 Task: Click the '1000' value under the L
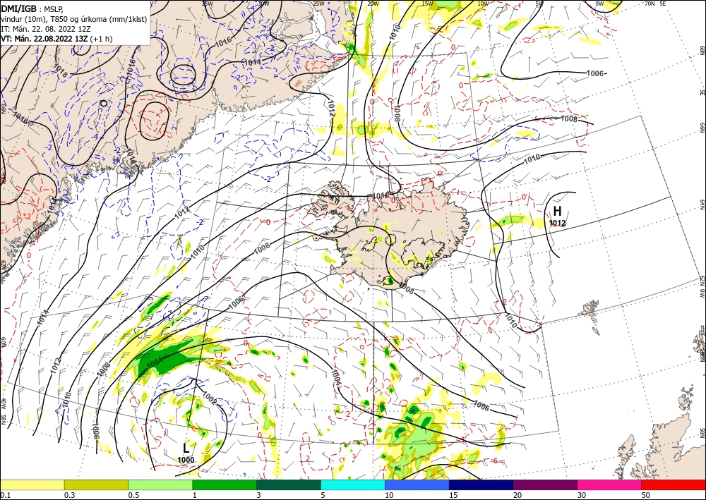point(186,460)
